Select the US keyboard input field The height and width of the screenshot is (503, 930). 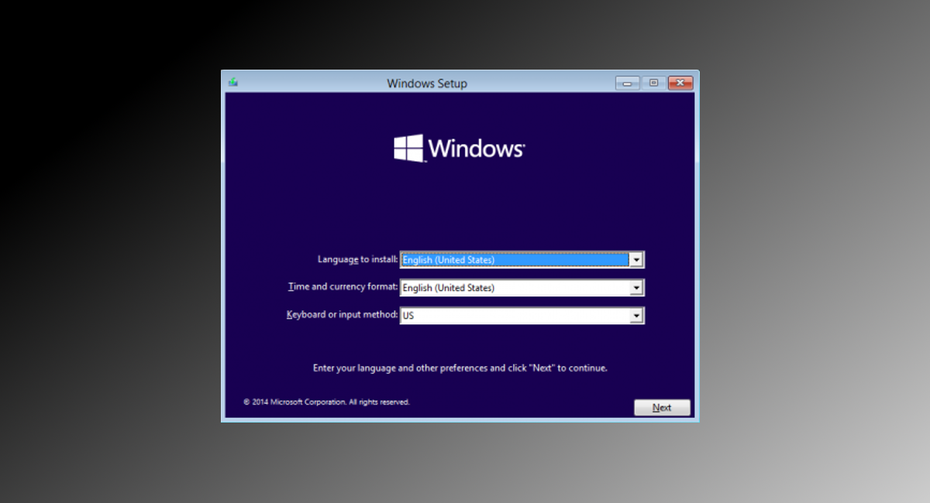tap(522, 316)
